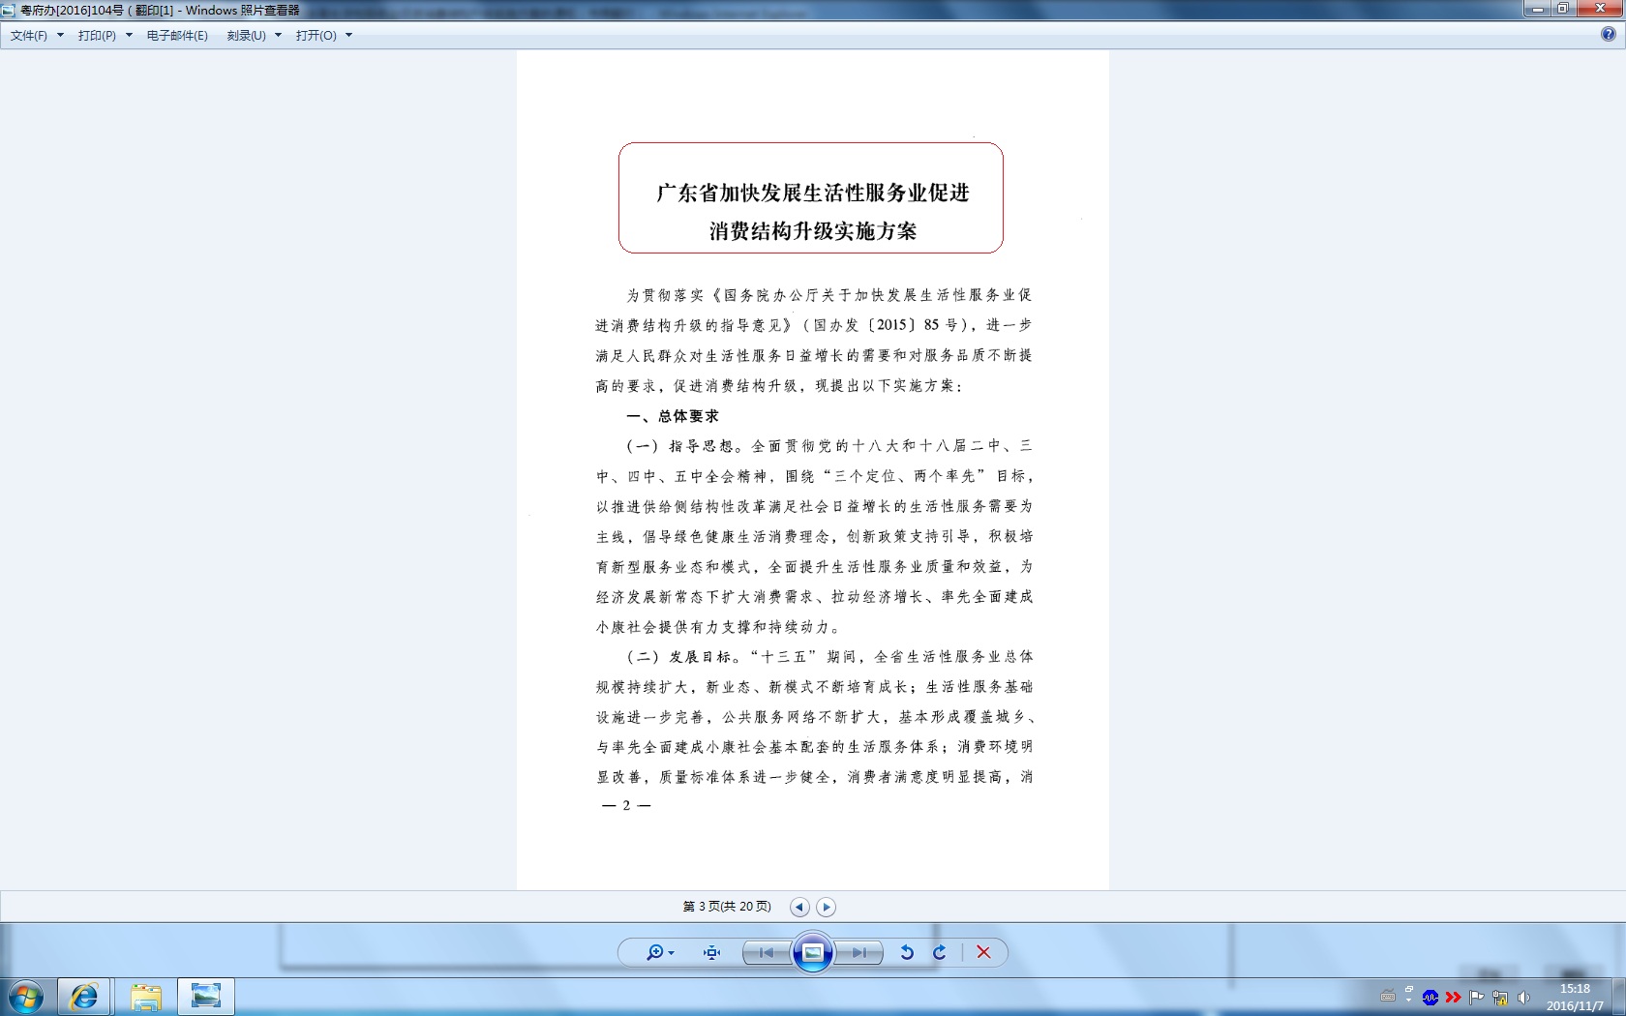1626x1016 pixels.
Task: Delete the current image with red X
Action: pyautogui.click(x=983, y=953)
